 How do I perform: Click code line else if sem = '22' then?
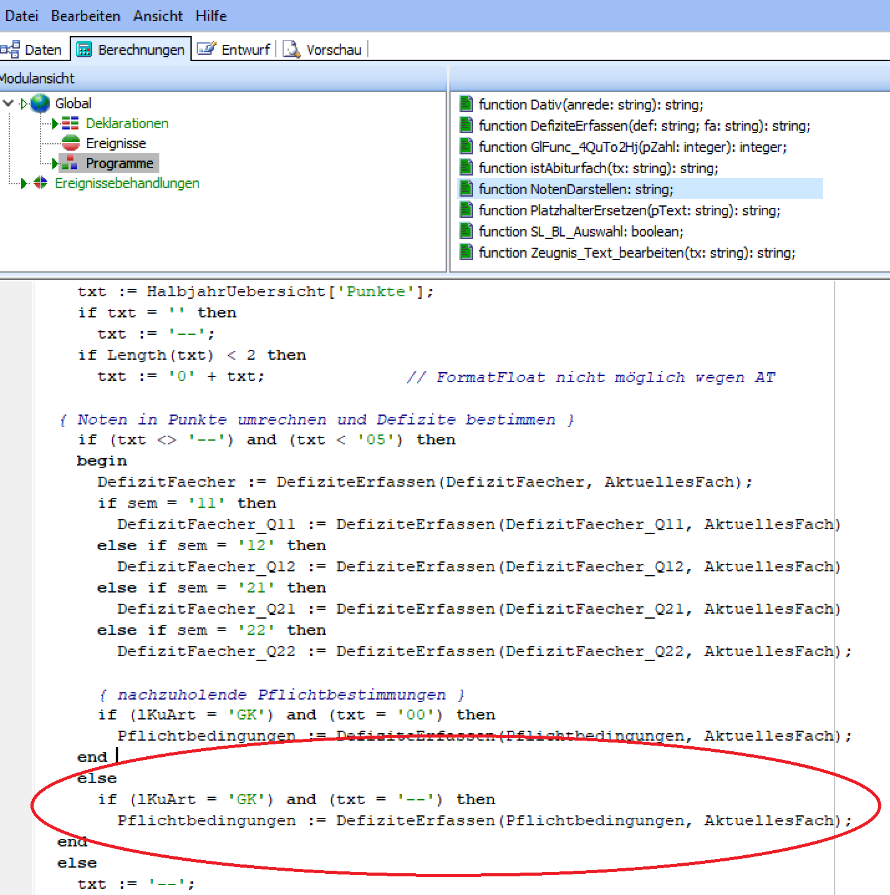[x=212, y=630]
